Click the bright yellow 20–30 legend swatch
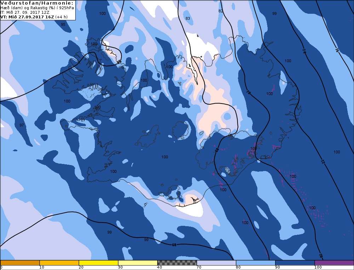 98,263
